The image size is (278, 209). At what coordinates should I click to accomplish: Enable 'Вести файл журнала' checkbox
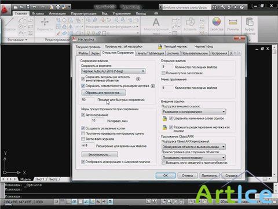tap(83, 139)
